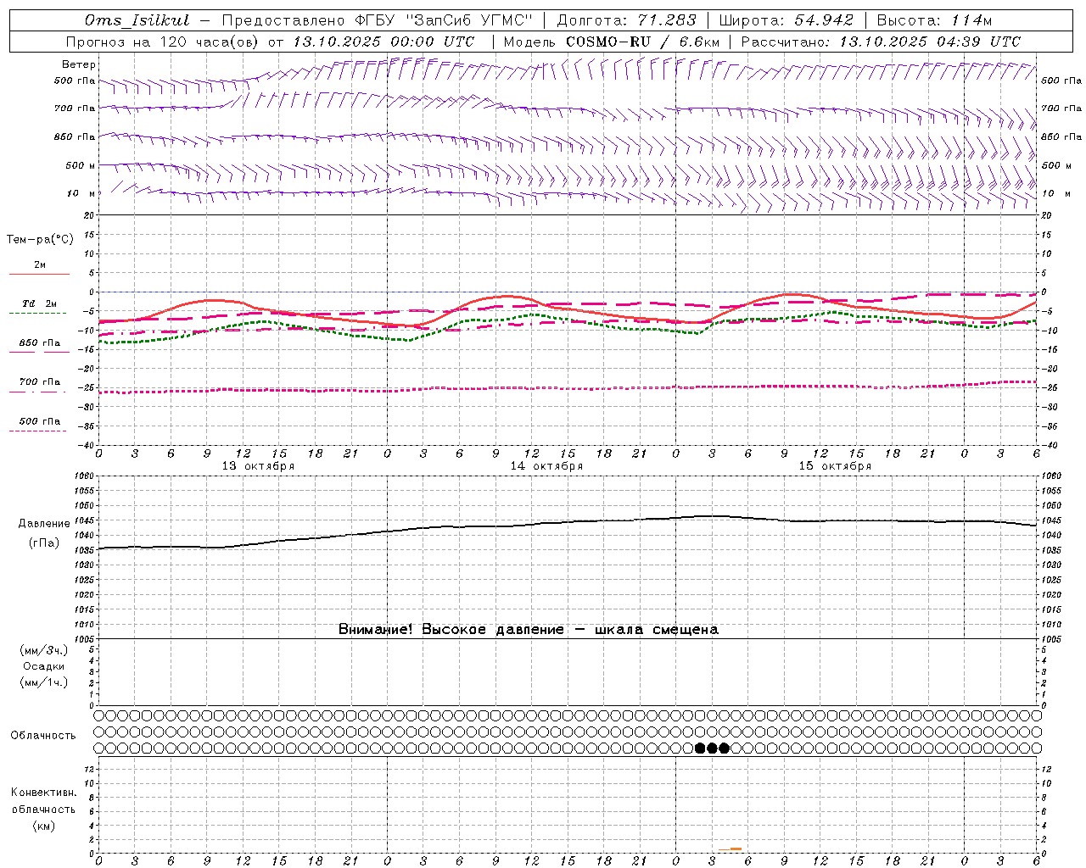Click the Рассчитано: 13.10.2025 04:39 UTC timestamp

(x=881, y=42)
